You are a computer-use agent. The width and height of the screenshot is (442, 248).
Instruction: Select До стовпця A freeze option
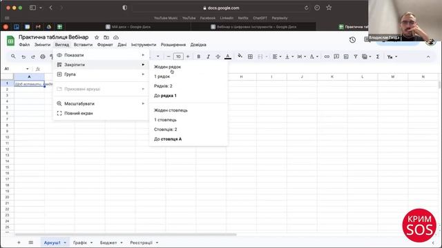click(189, 139)
